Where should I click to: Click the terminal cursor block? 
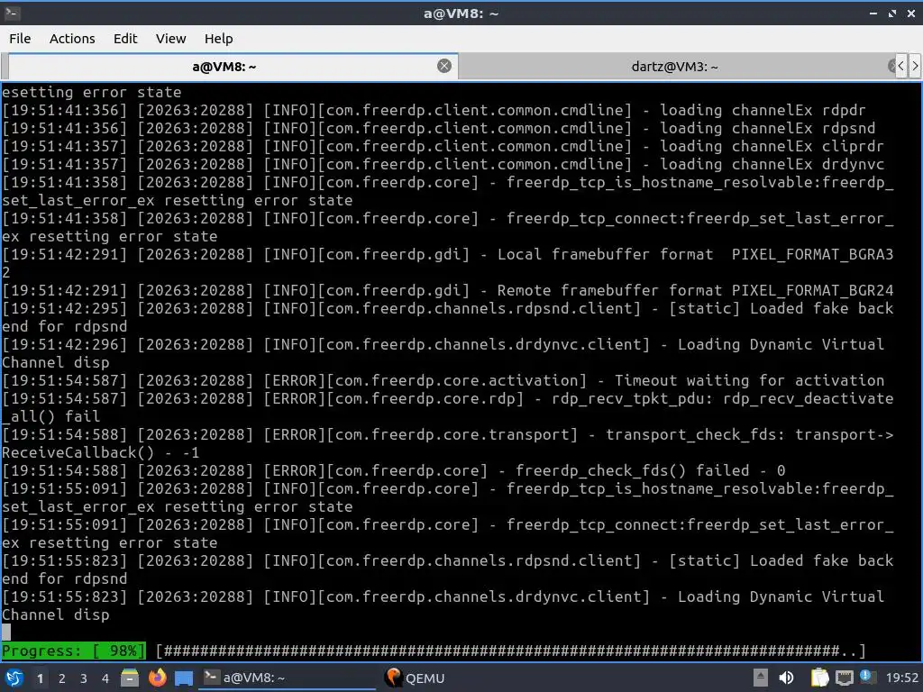point(6,633)
